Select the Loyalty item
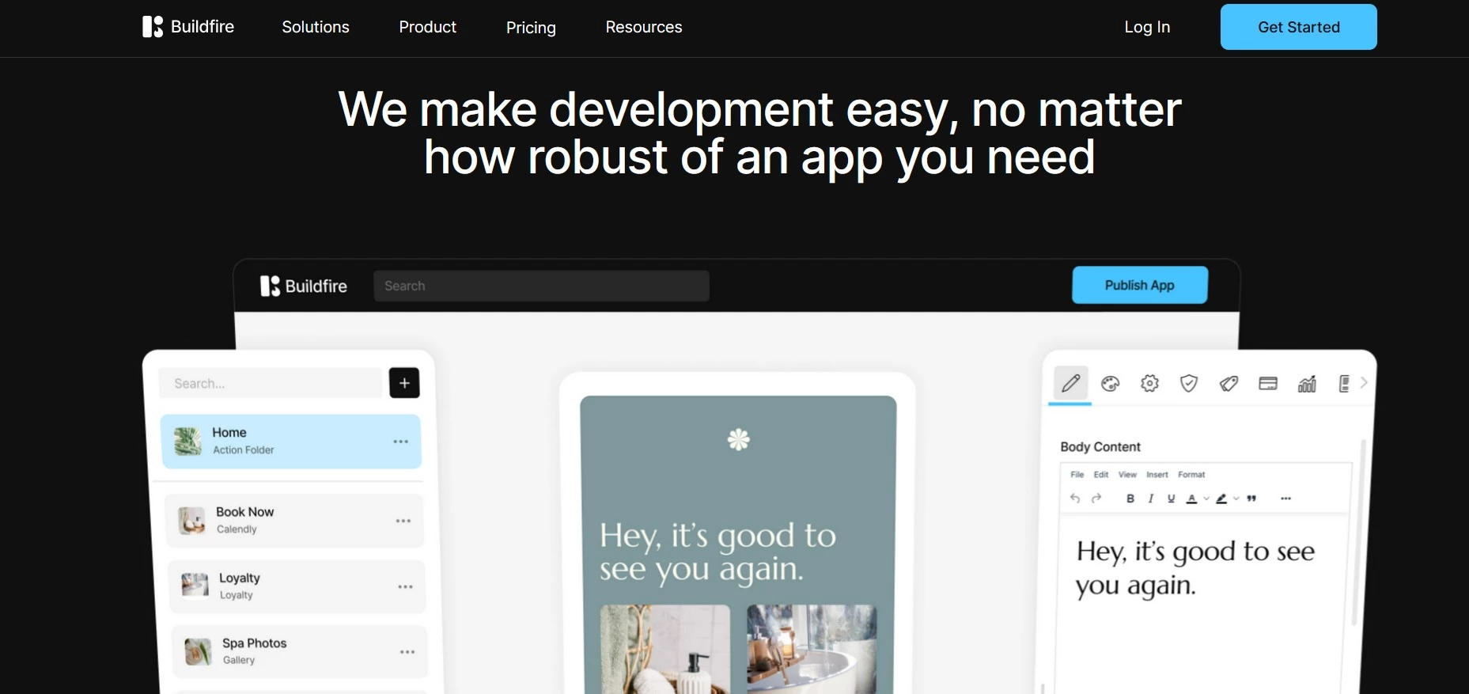Image resolution: width=1469 pixels, height=694 pixels. click(297, 586)
